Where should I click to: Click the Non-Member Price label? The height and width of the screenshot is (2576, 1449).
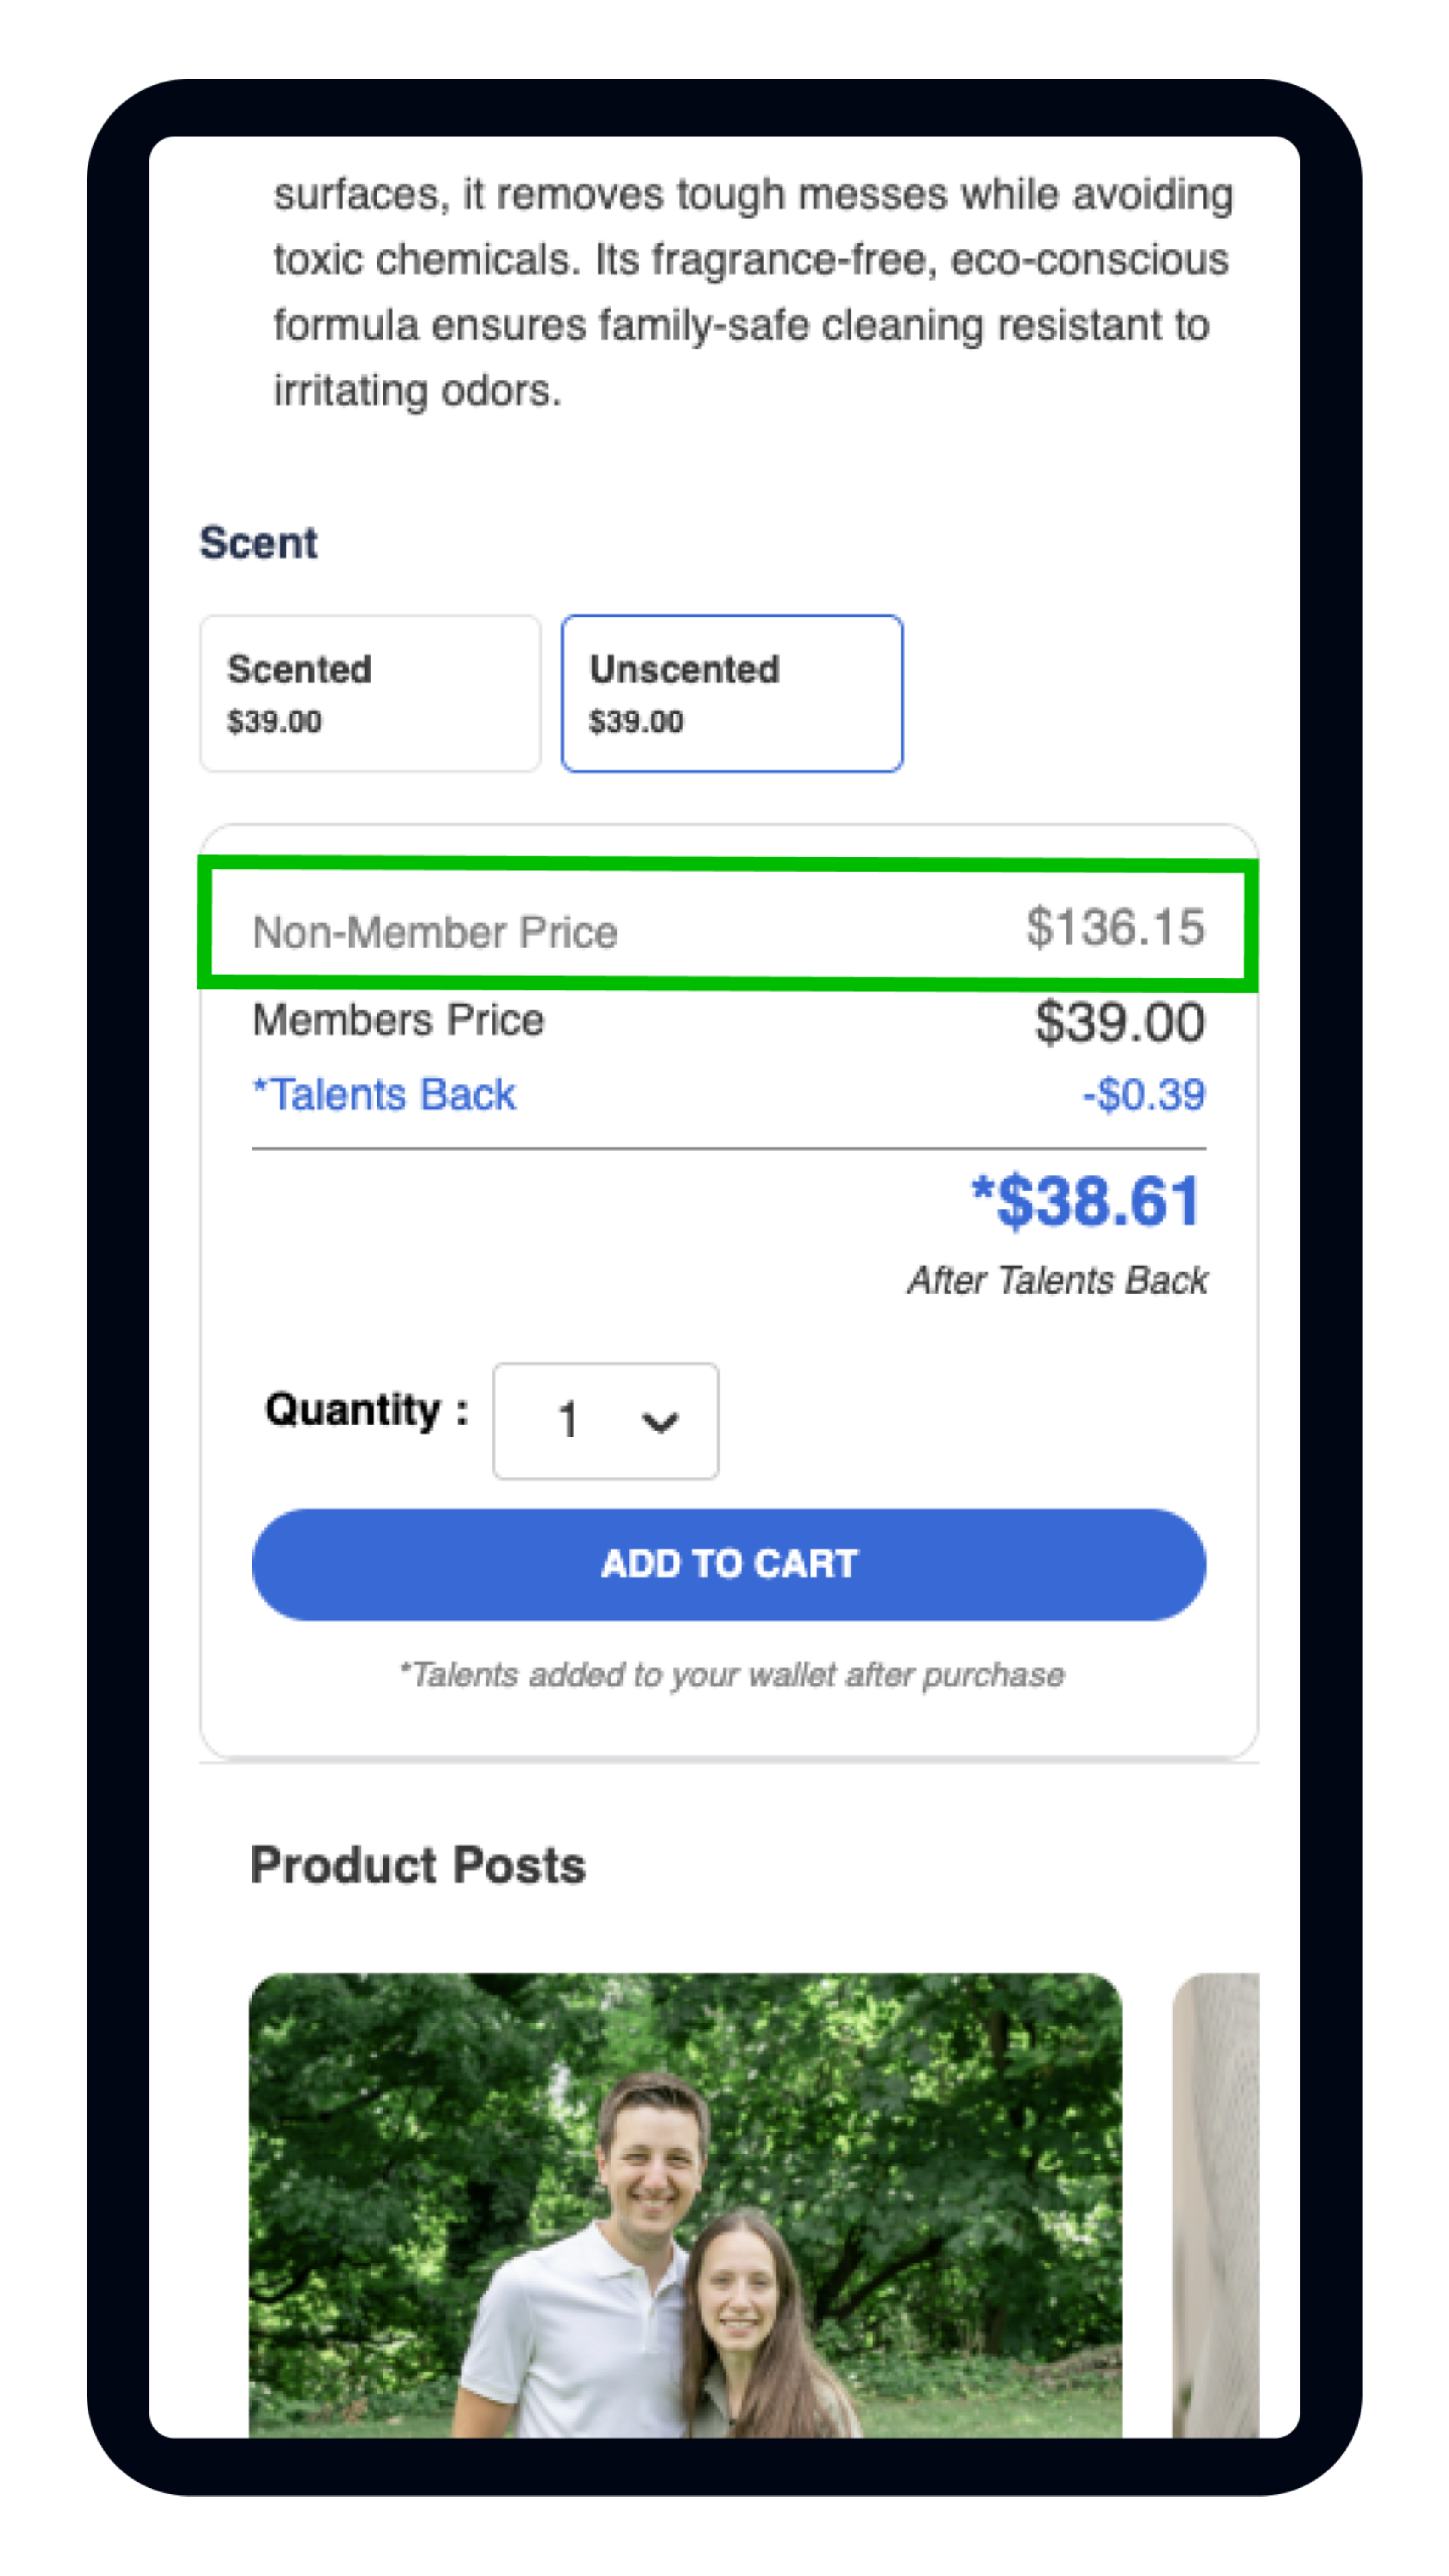coord(435,932)
